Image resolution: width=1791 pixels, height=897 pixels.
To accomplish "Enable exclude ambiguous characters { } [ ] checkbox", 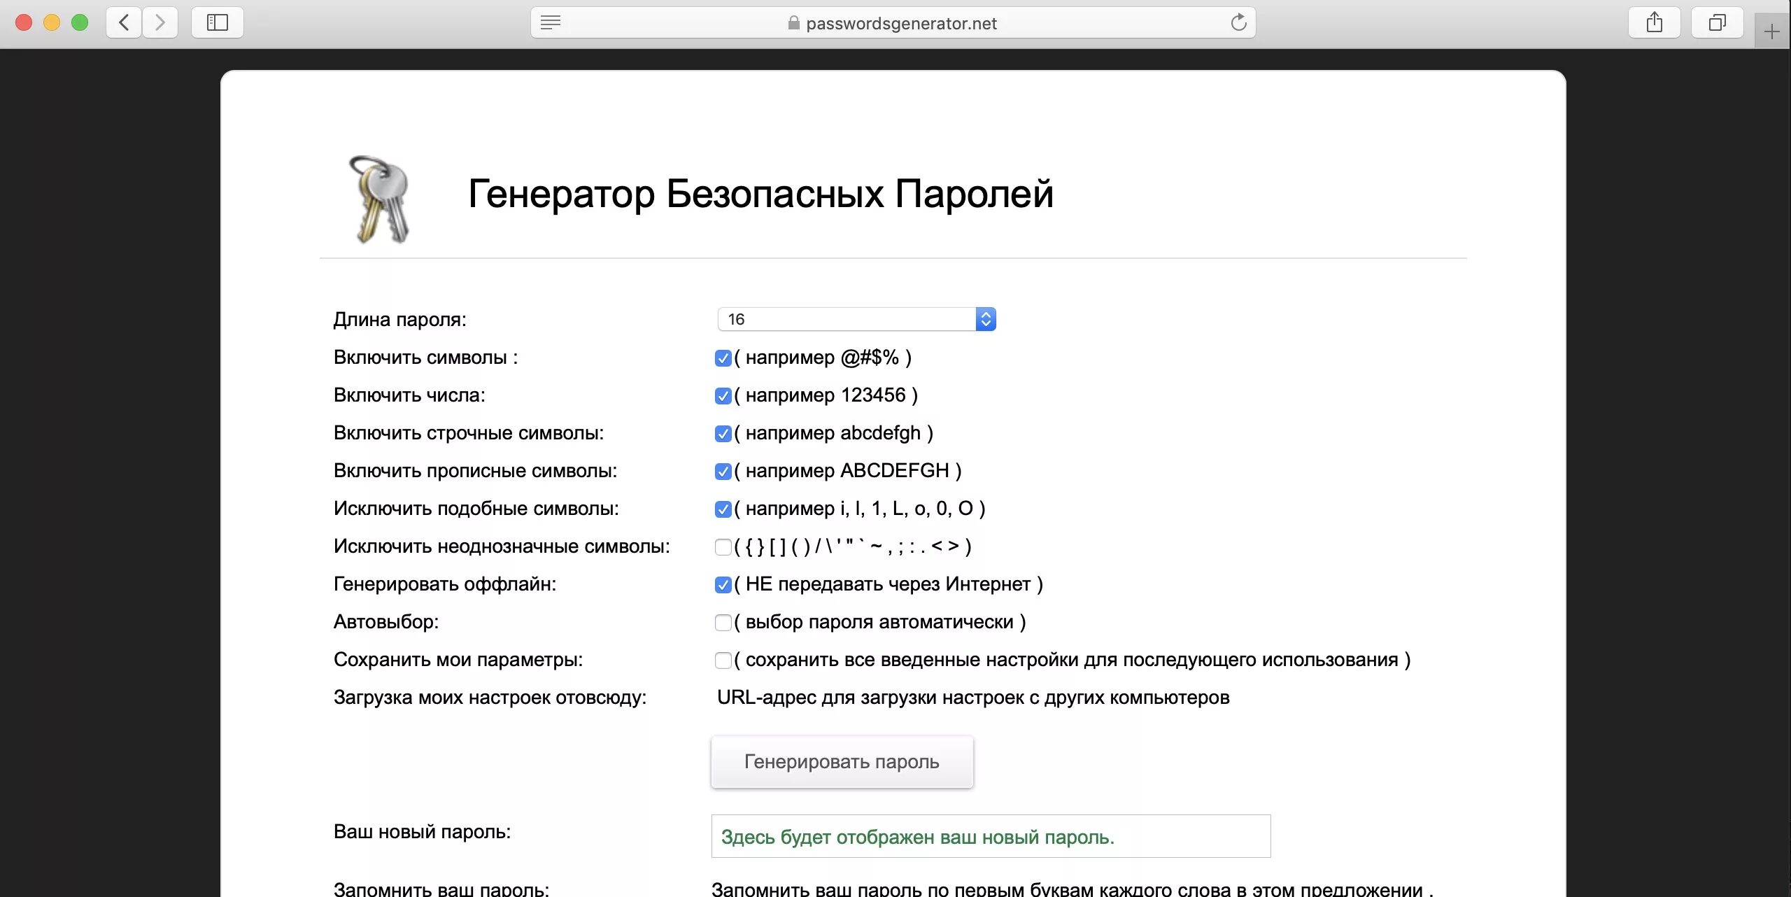I will [x=723, y=547].
